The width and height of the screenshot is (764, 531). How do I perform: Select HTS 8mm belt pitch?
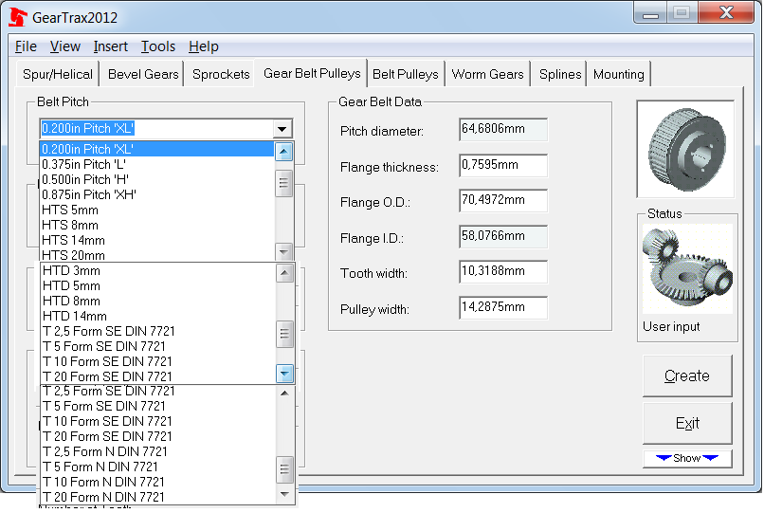(x=157, y=225)
